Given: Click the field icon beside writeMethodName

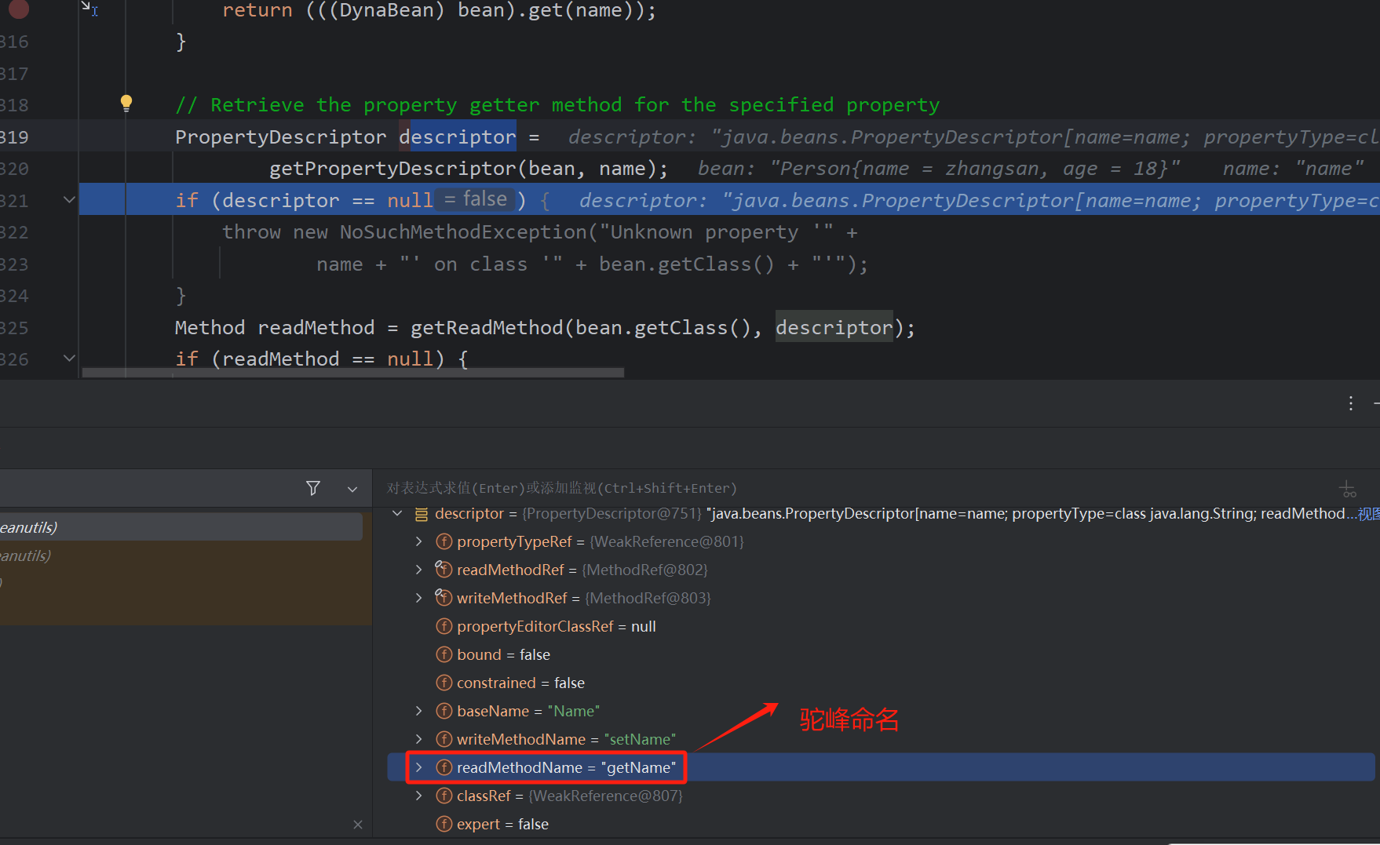Looking at the screenshot, I should point(444,739).
